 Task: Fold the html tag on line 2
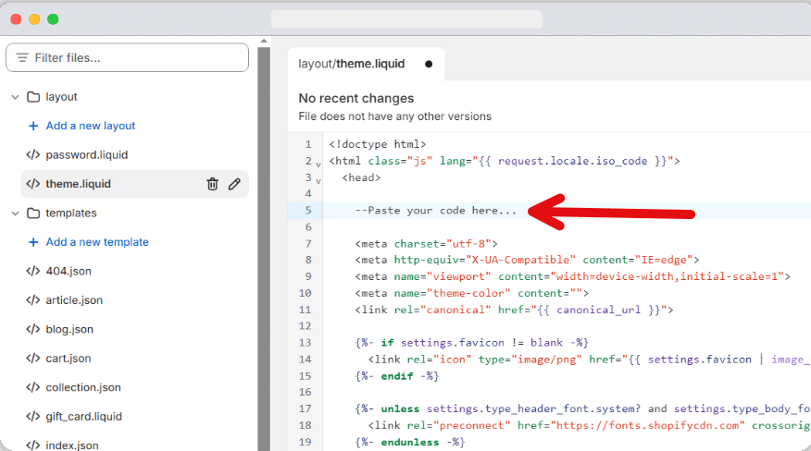(318, 165)
